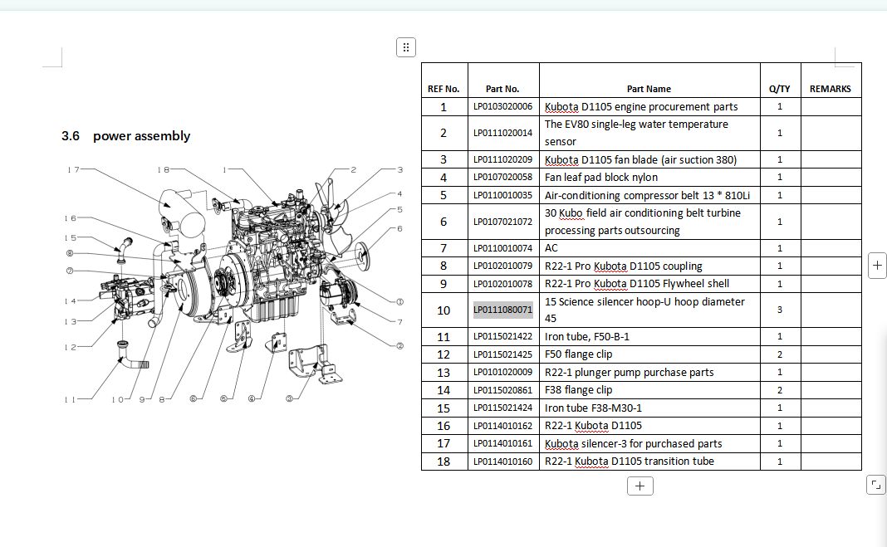Screen dimensions: 887x547
Task: Click the 'REF No.' column header
Action: 443,90
